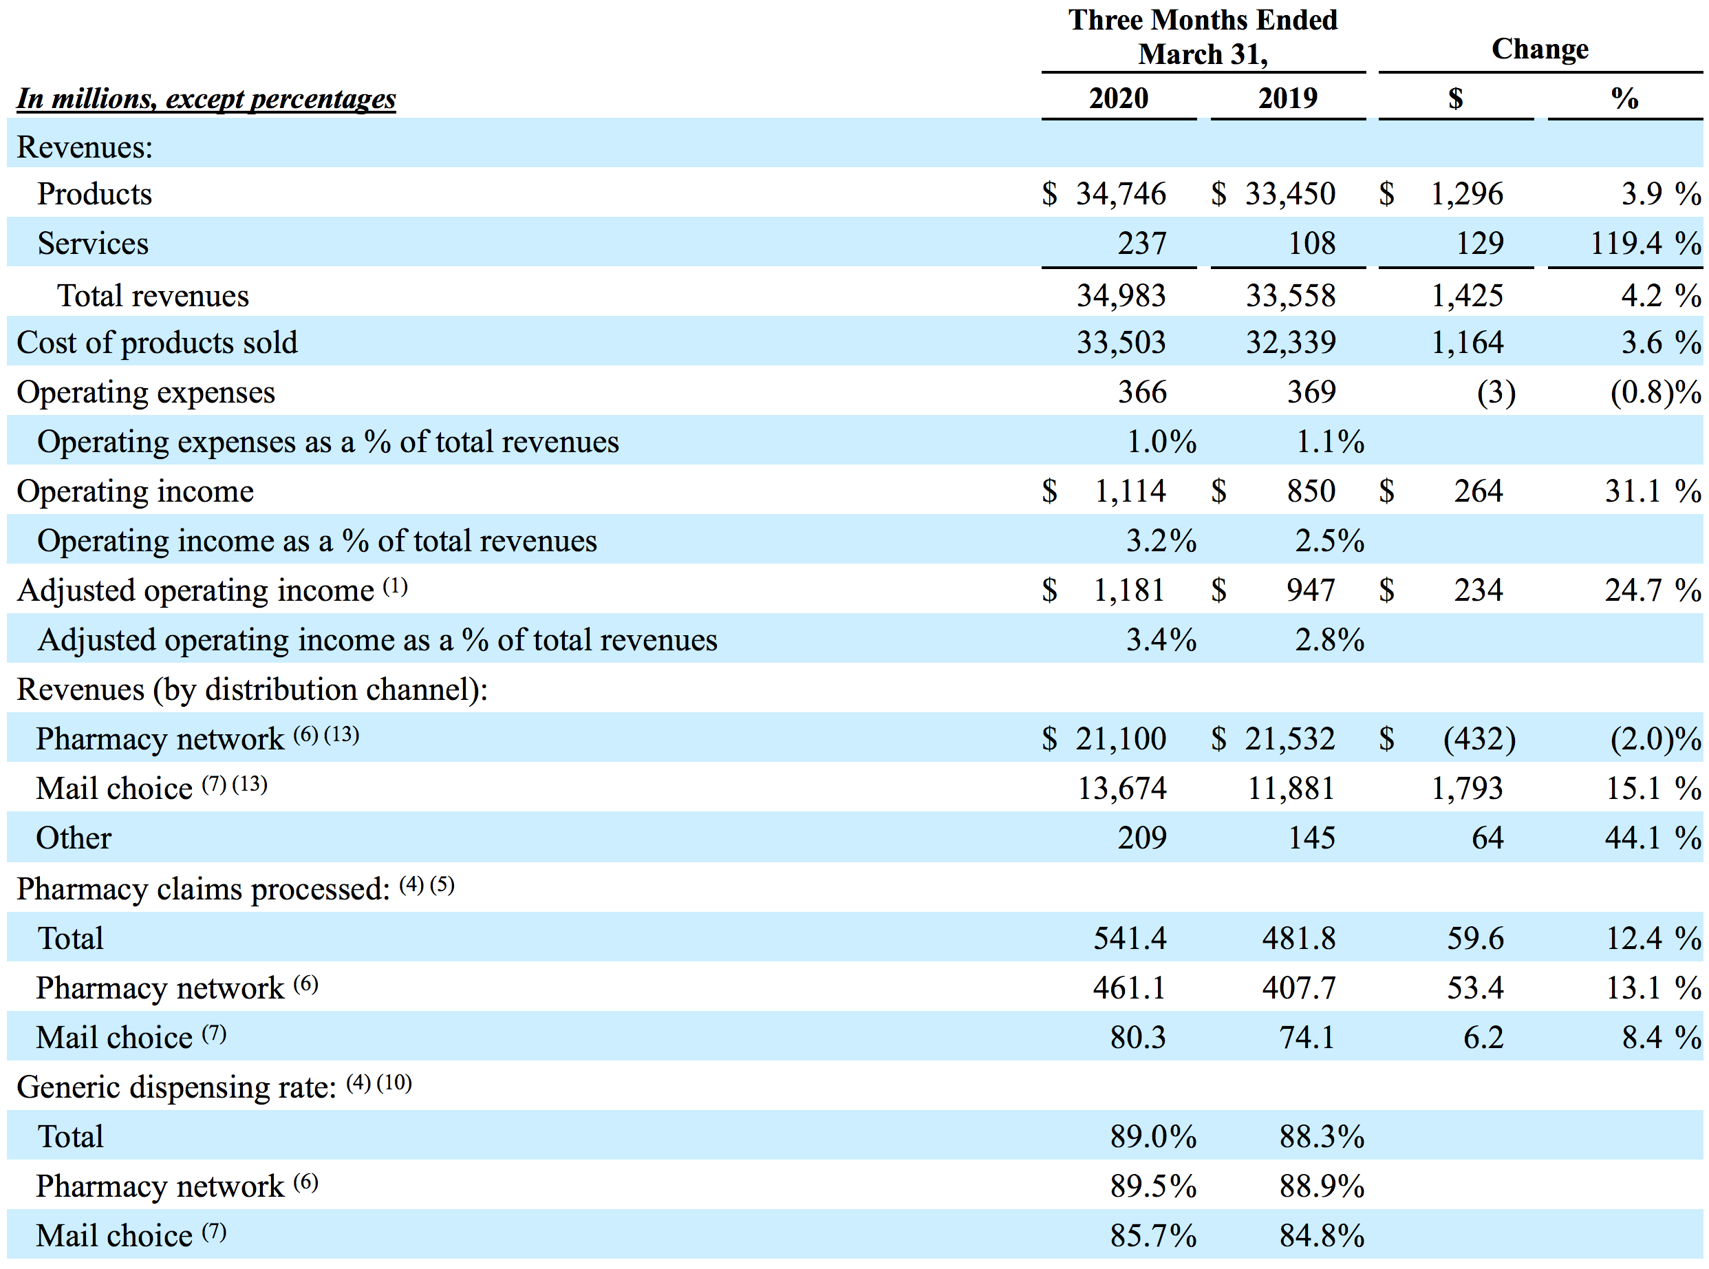
Task: Select the Products 2020 value 34,746
Action: pos(1120,193)
